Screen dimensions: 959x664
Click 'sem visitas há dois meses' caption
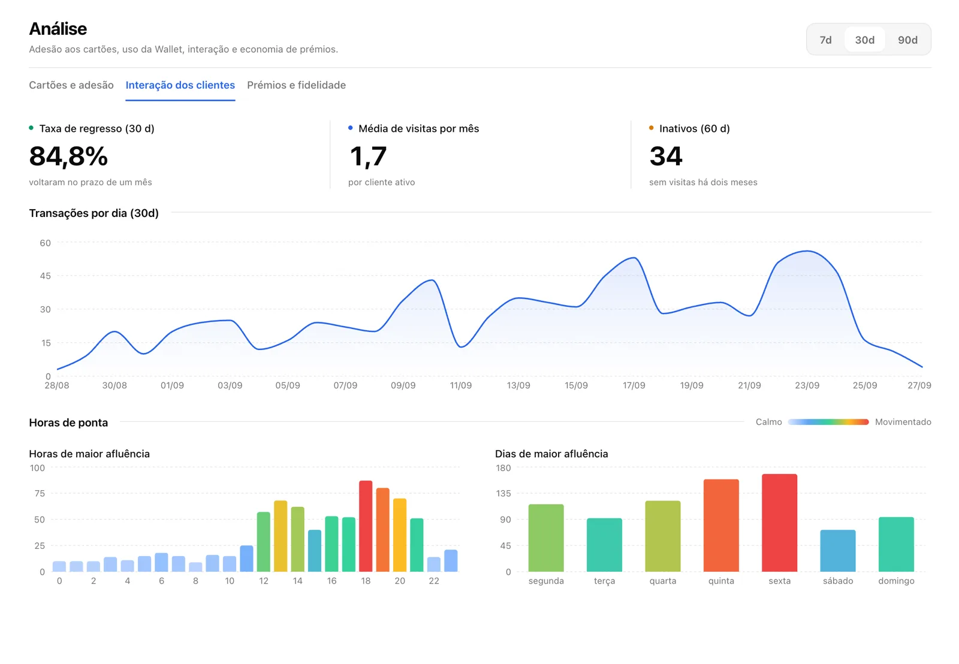(x=703, y=182)
